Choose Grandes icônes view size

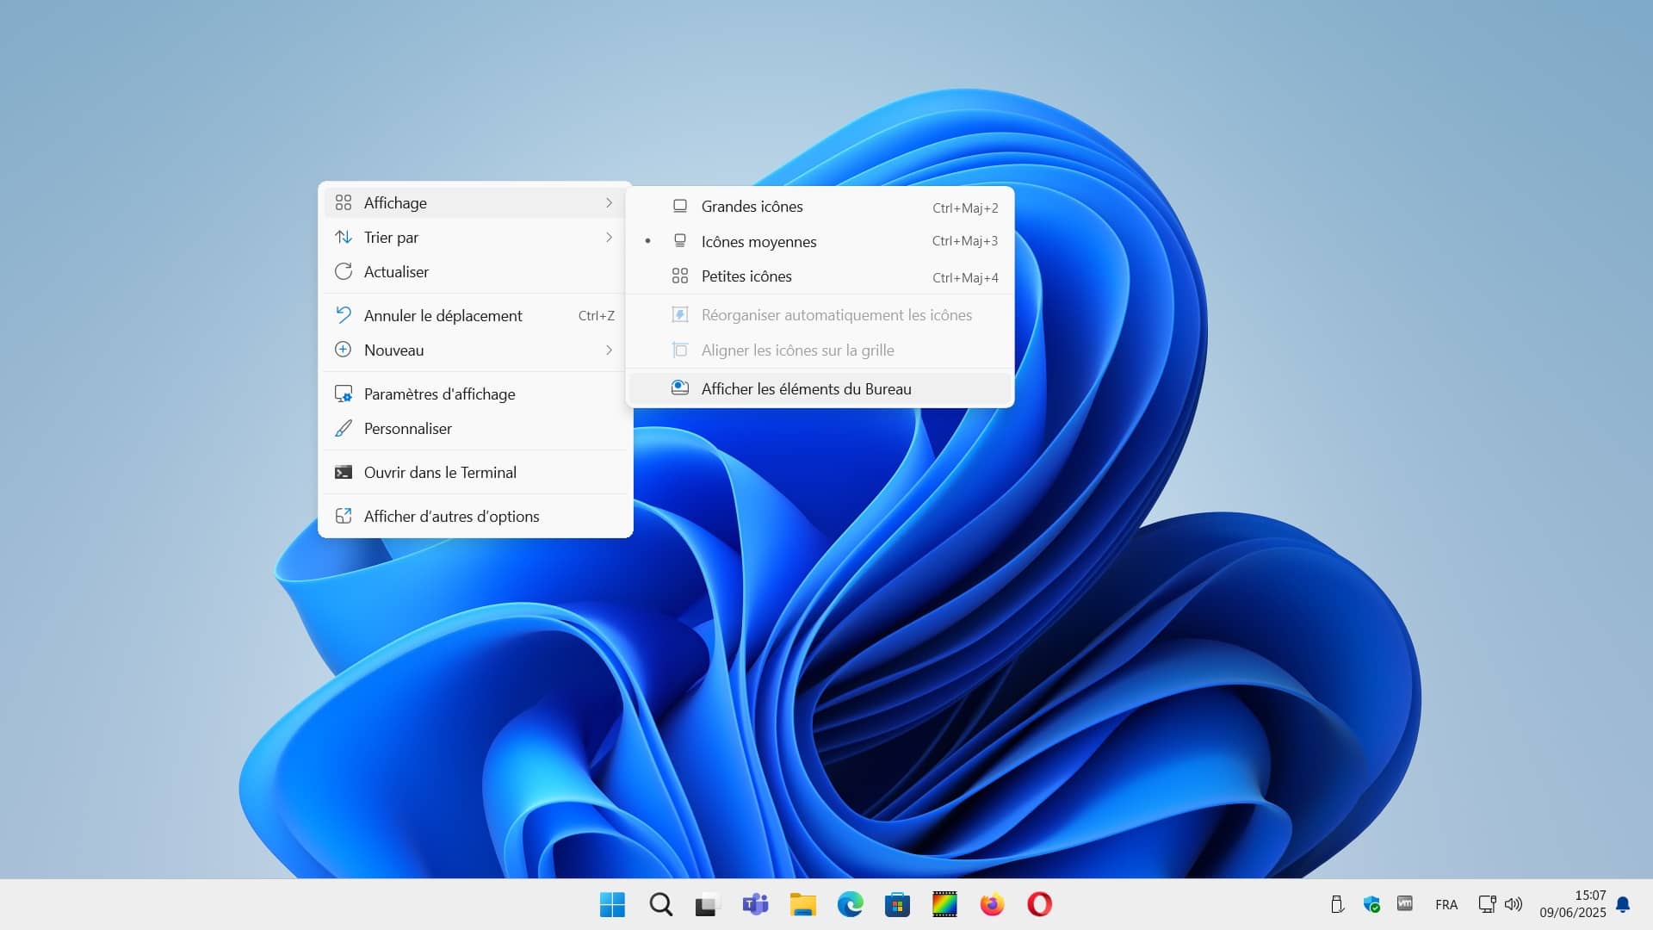tap(752, 207)
